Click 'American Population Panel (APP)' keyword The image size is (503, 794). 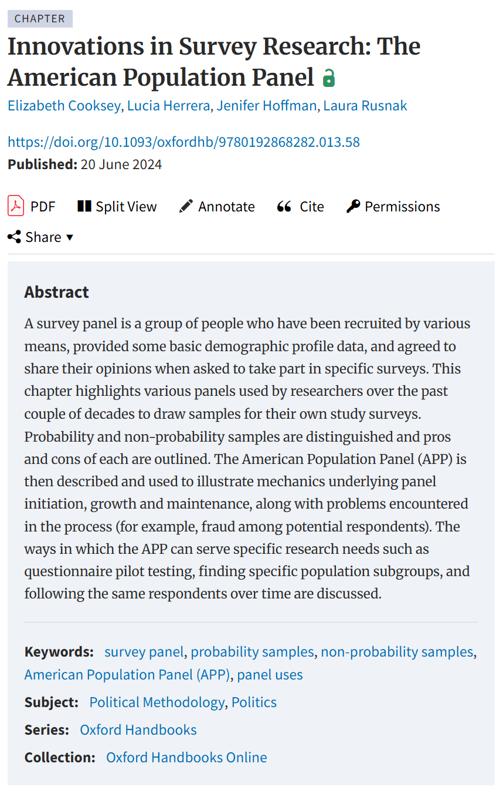127,674
